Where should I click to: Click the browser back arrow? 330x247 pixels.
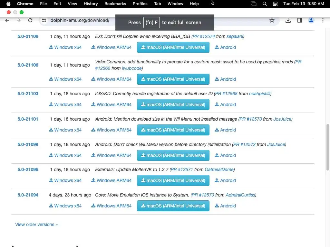(7, 20)
